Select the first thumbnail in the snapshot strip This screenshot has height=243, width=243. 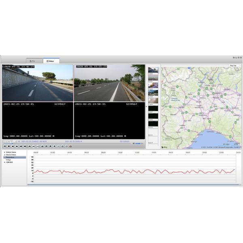[153, 70]
